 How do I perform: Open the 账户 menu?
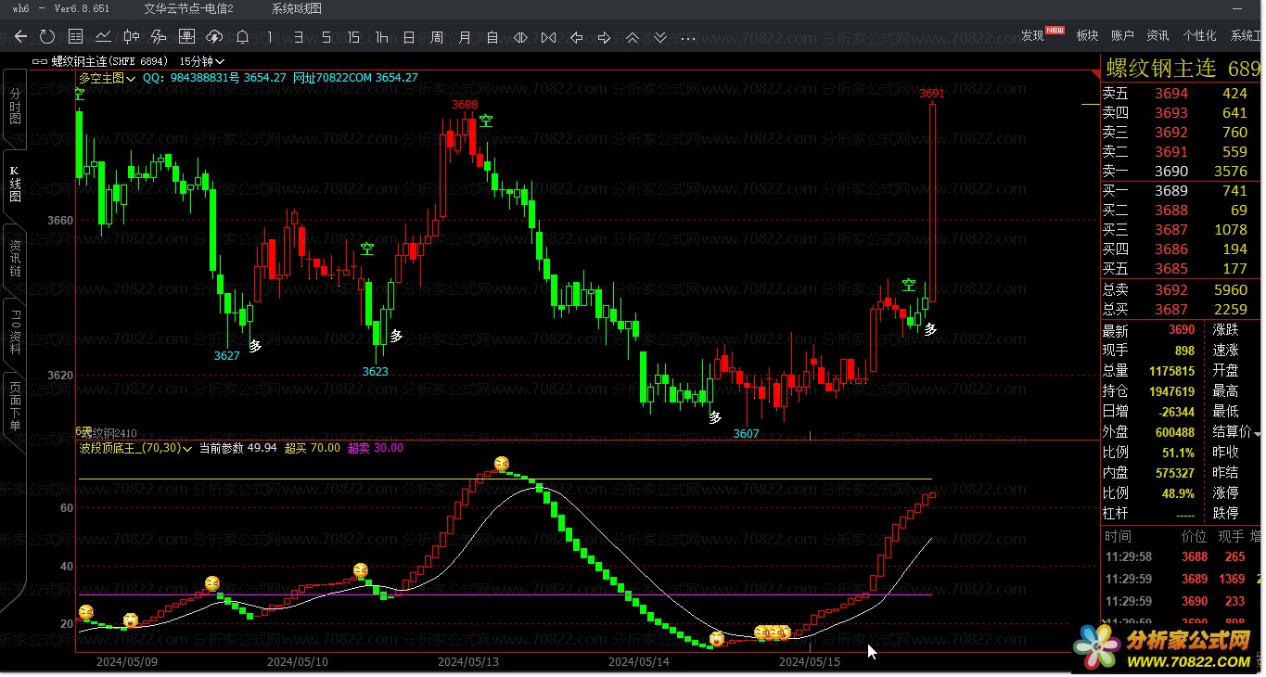(x=1122, y=35)
